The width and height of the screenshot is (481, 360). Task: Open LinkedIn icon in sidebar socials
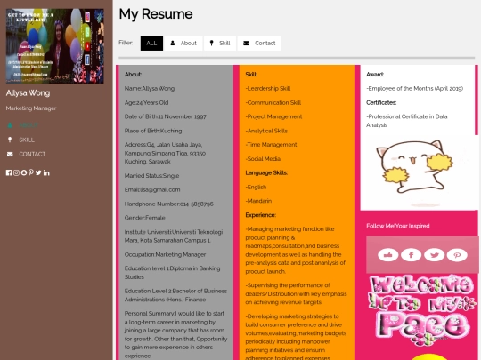tap(46, 172)
